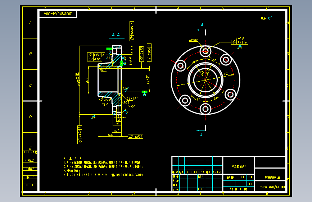312x202 pixels.
Task: Click zone letter "C" on left border
Action: [30, 85]
